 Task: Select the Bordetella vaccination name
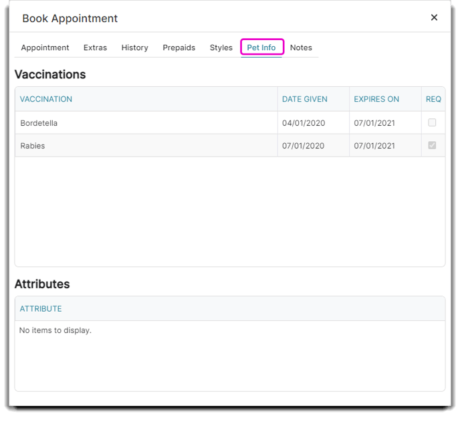39,123
